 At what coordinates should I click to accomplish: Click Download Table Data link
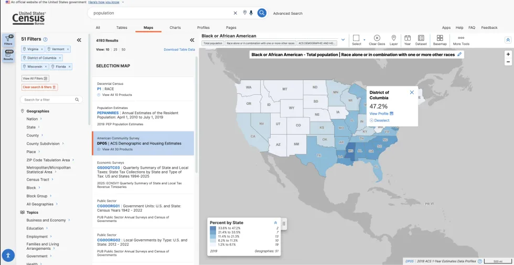179,50
